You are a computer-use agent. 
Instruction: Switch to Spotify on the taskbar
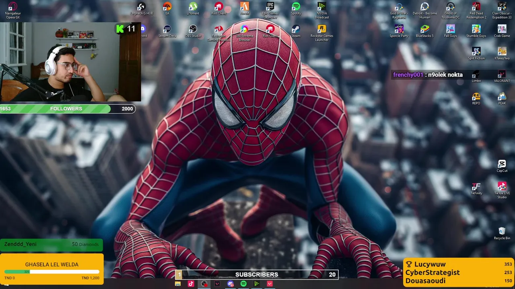(243, 284)
